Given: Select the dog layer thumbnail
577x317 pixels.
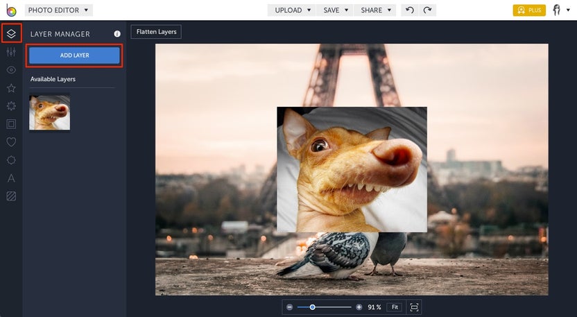Looking at the screenshot, I should (x=49, y=112).
